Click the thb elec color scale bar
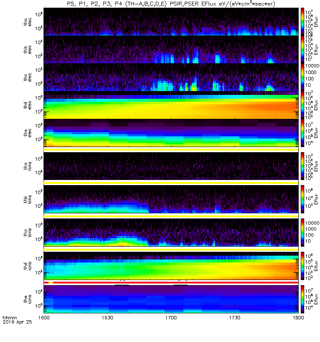Image resolution: width=320 pixels, height=342 pixels. (303, 49)
